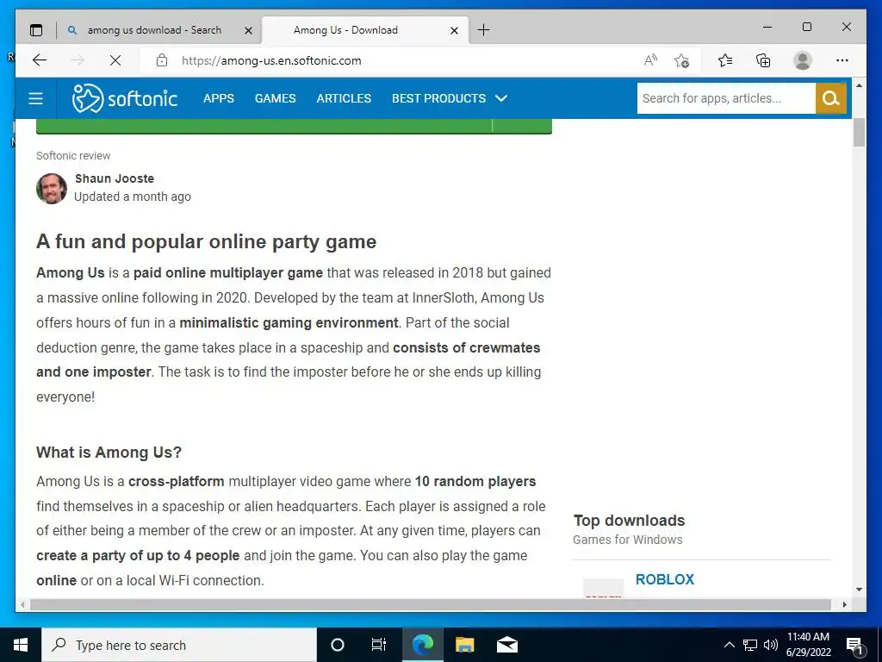View site information lock icon
The width and height of the screenshot is (882, 662).
162,60
